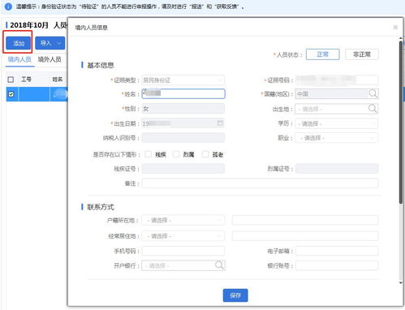The width and height of the screenshot is (405, 310).
Task: Click the 电子邮箱 input field
Action: (337, 251)
